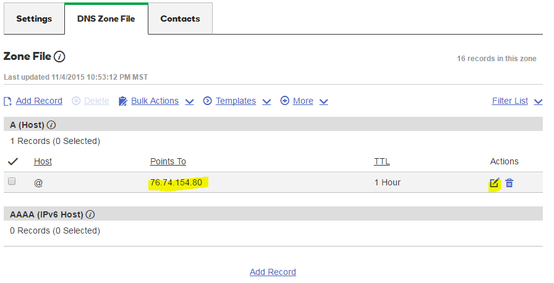This screenshot has height=283, width=554.
Task: Click the AAAA (IPv6 Host) info icon
Action: (x=90, y=215)
